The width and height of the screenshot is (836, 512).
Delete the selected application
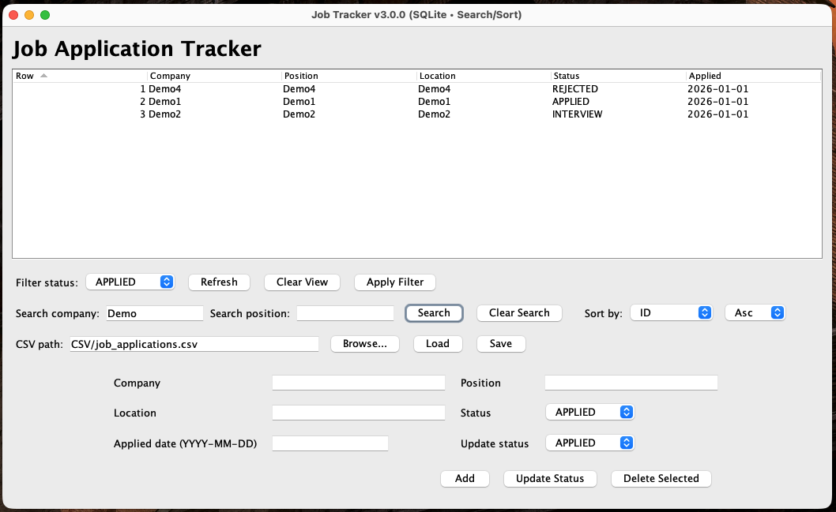661,478
